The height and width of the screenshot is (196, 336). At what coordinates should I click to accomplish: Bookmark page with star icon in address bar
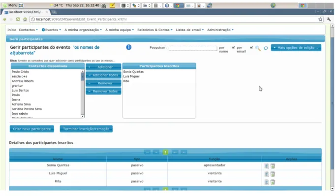click(x=320, y=19)
